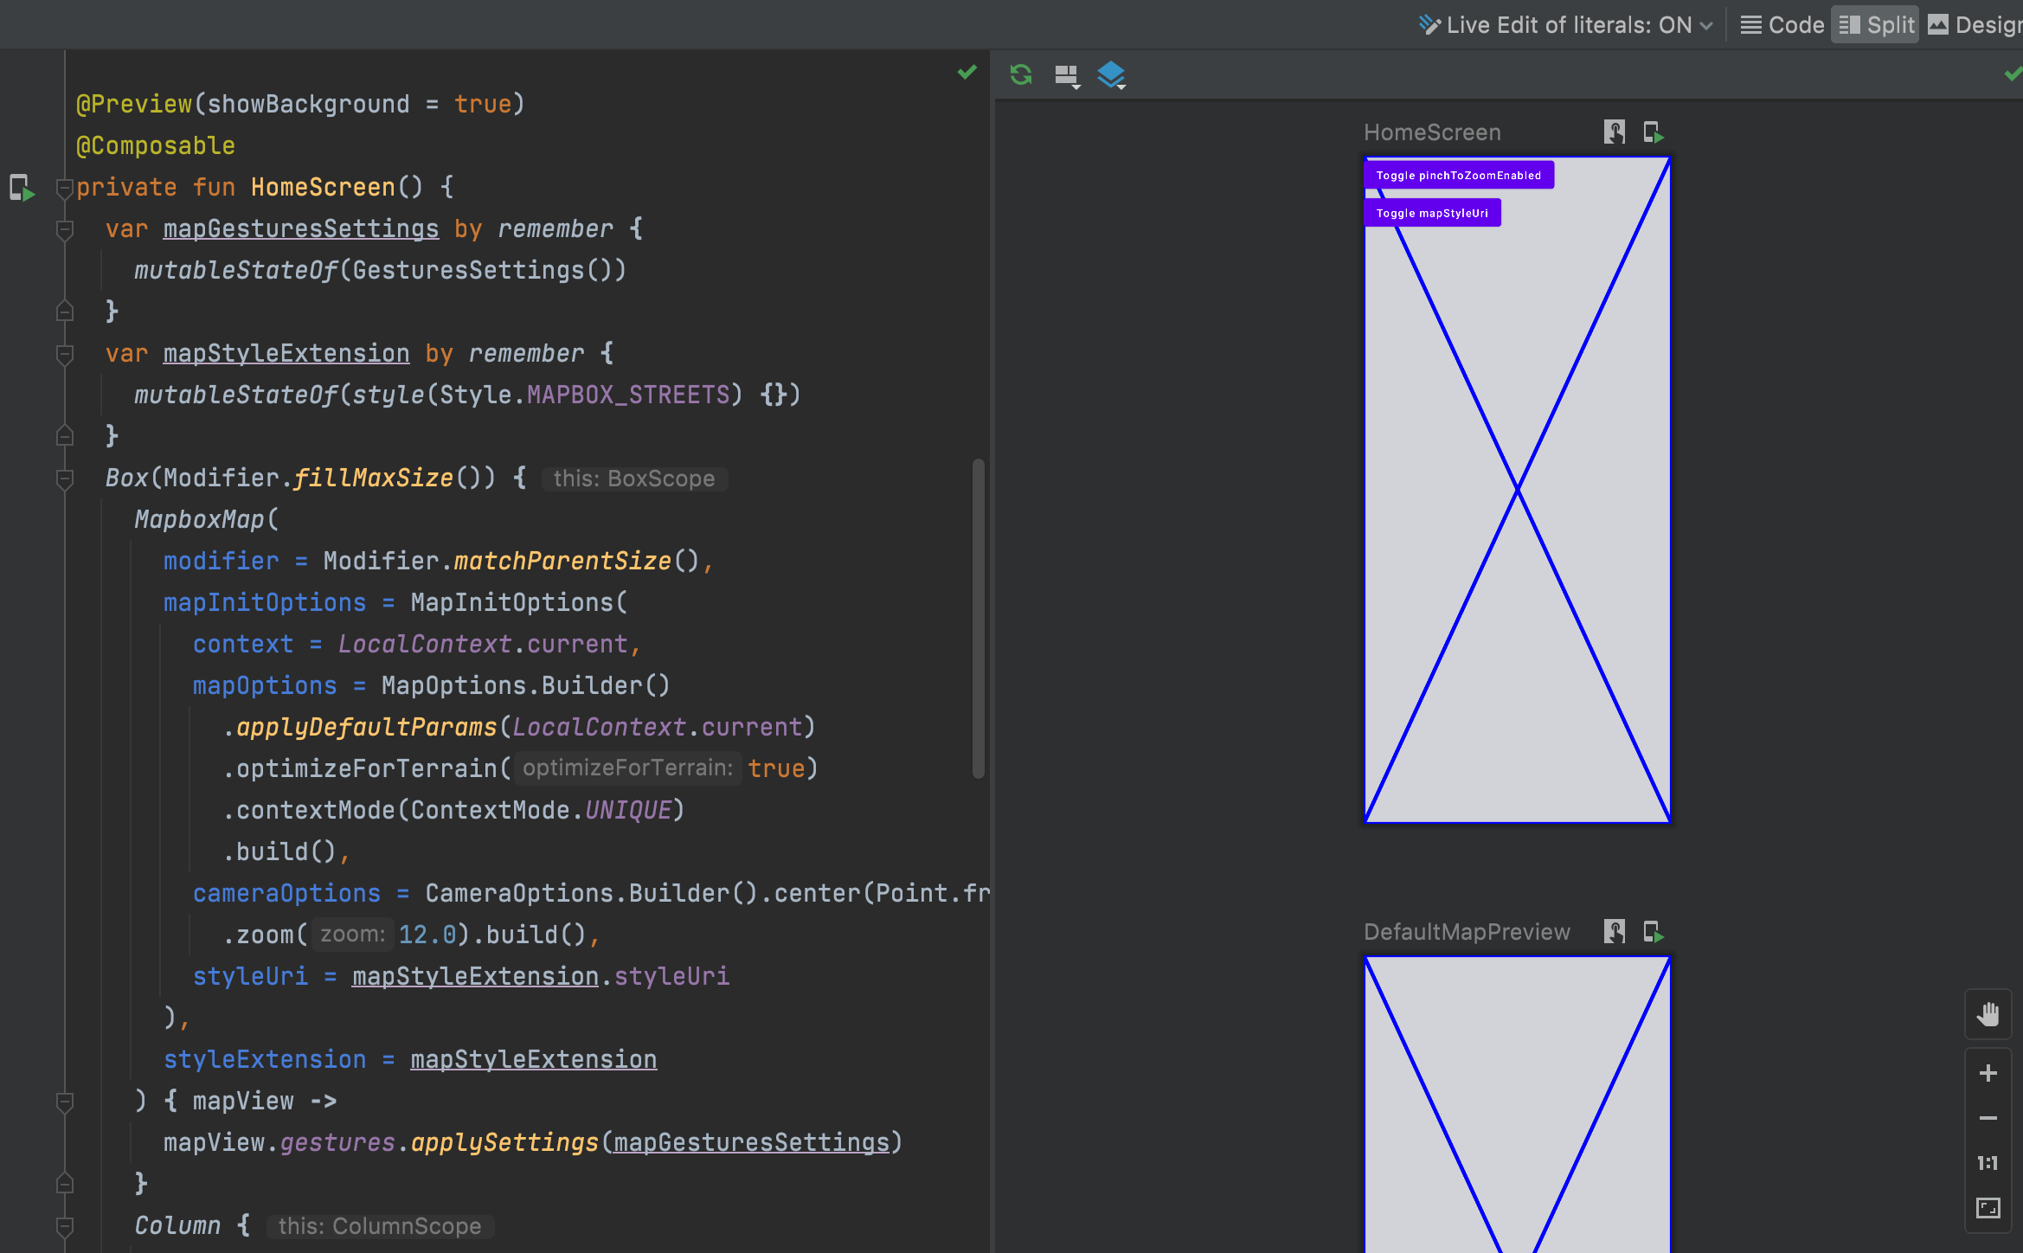The image size is (2023, 1253).
Task: Collapse the Box fillMaxSize block
Action: (64, 479)
